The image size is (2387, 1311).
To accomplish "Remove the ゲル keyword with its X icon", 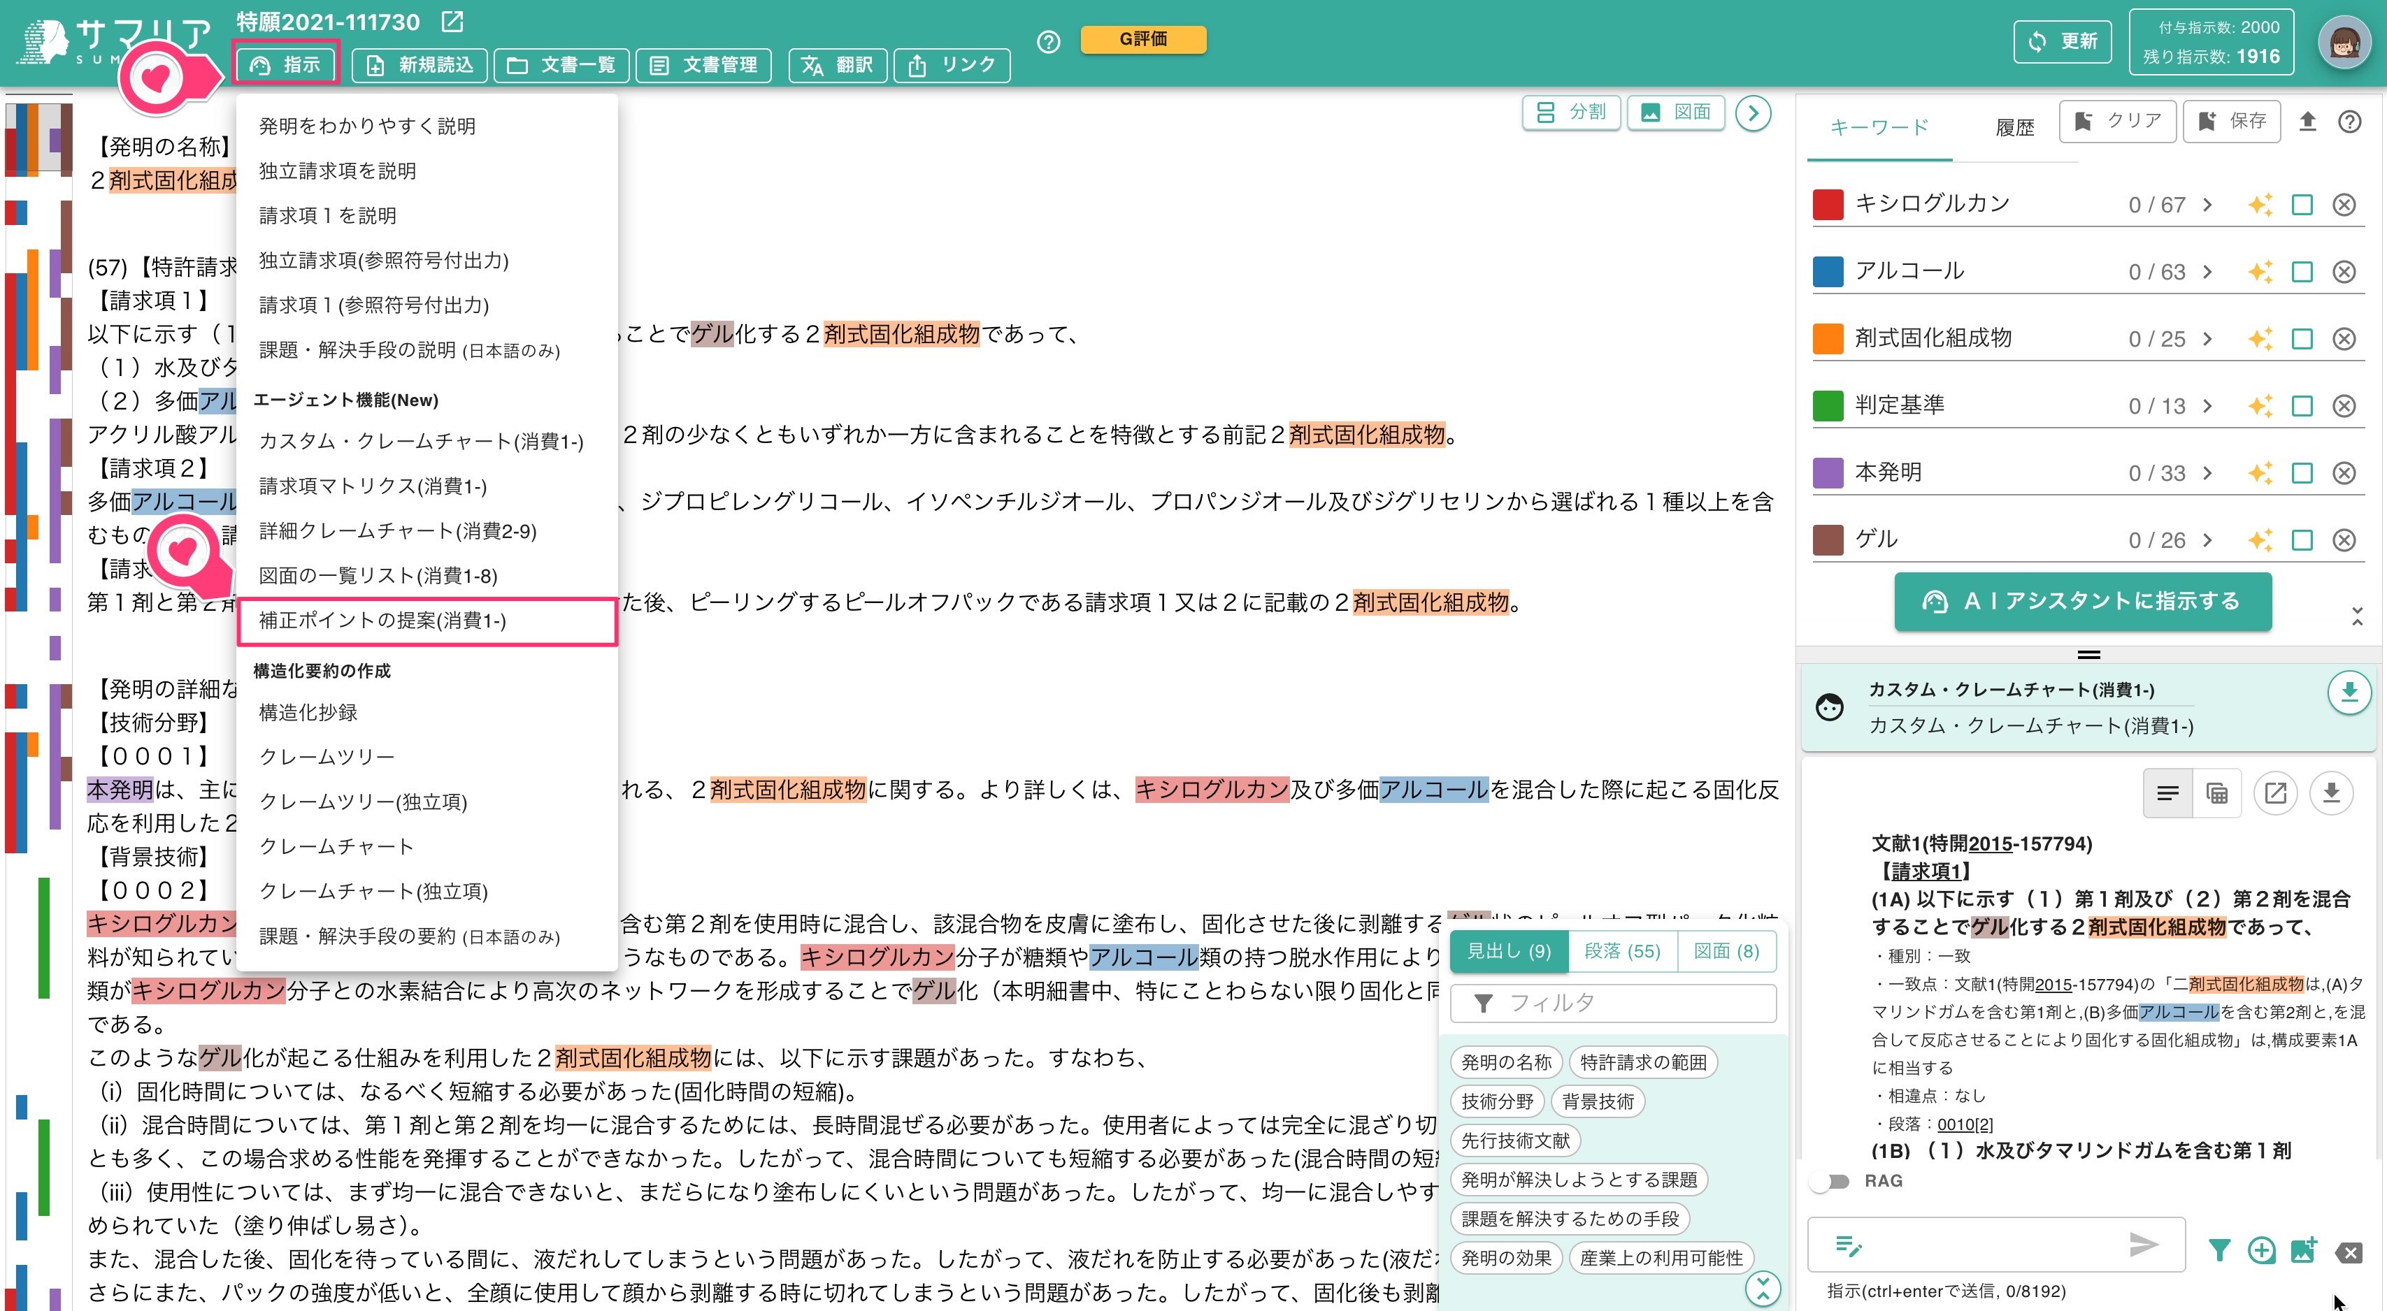I will click(2344, 539).
